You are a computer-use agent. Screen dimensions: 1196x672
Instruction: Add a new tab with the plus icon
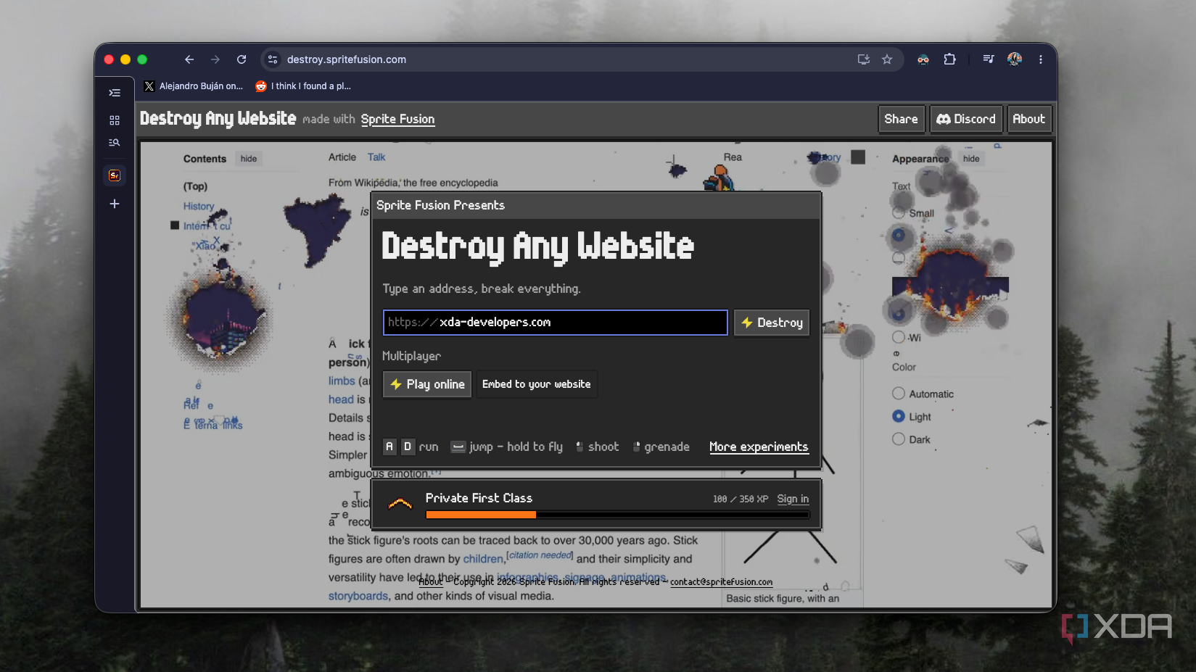coord(115,204)
